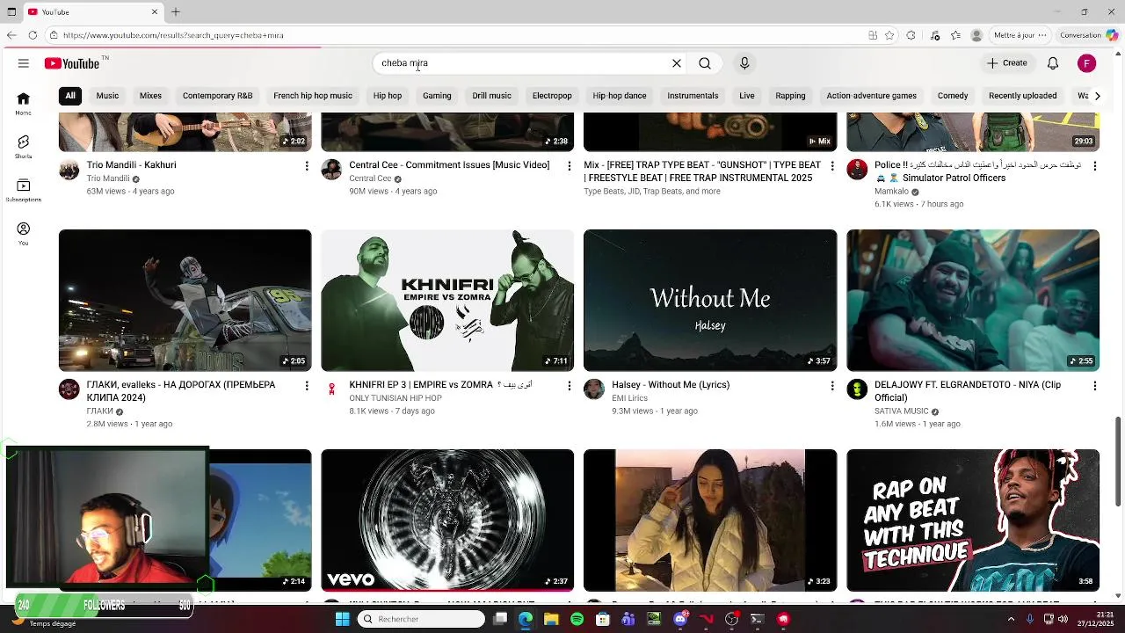Screen dimensions: 1125x633
Task: Open a new browser tab with plus
Action: click(x=176, y=11)
